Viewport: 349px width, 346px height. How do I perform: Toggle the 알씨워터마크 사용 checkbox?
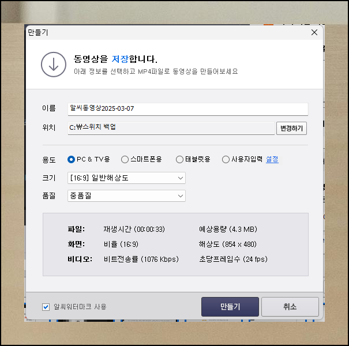coord(46,307)
